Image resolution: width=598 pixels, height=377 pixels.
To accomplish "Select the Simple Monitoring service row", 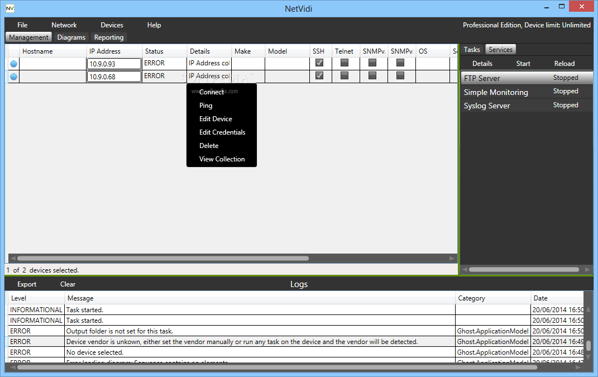I will 527,92.
